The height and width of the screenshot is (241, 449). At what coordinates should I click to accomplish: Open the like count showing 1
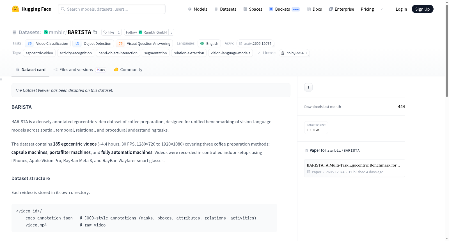[x=119, y=32]
